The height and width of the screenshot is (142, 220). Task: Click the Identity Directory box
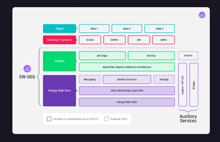127,79
